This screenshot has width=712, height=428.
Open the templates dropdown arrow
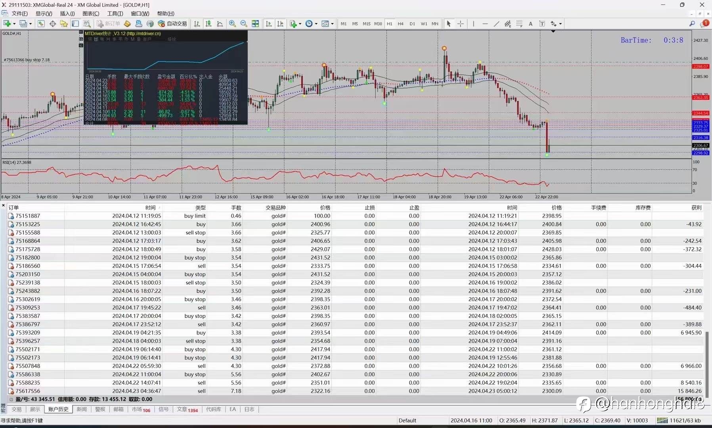click(332, 24)
